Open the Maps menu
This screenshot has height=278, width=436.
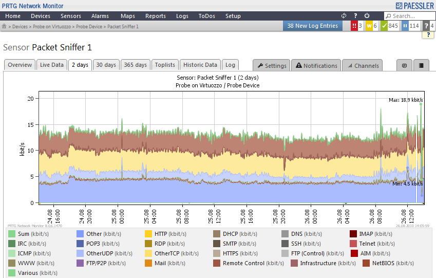[128, 16]
